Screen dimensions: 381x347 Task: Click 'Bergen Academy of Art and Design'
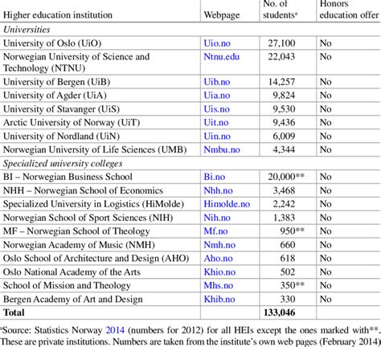point(73,299)
